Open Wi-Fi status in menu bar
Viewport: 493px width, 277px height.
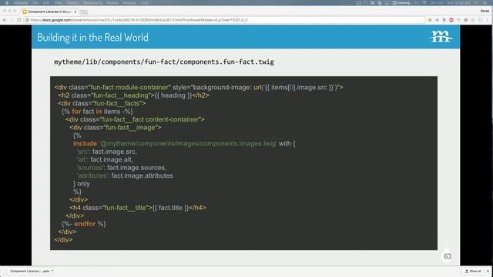click(x=424, y=2)
